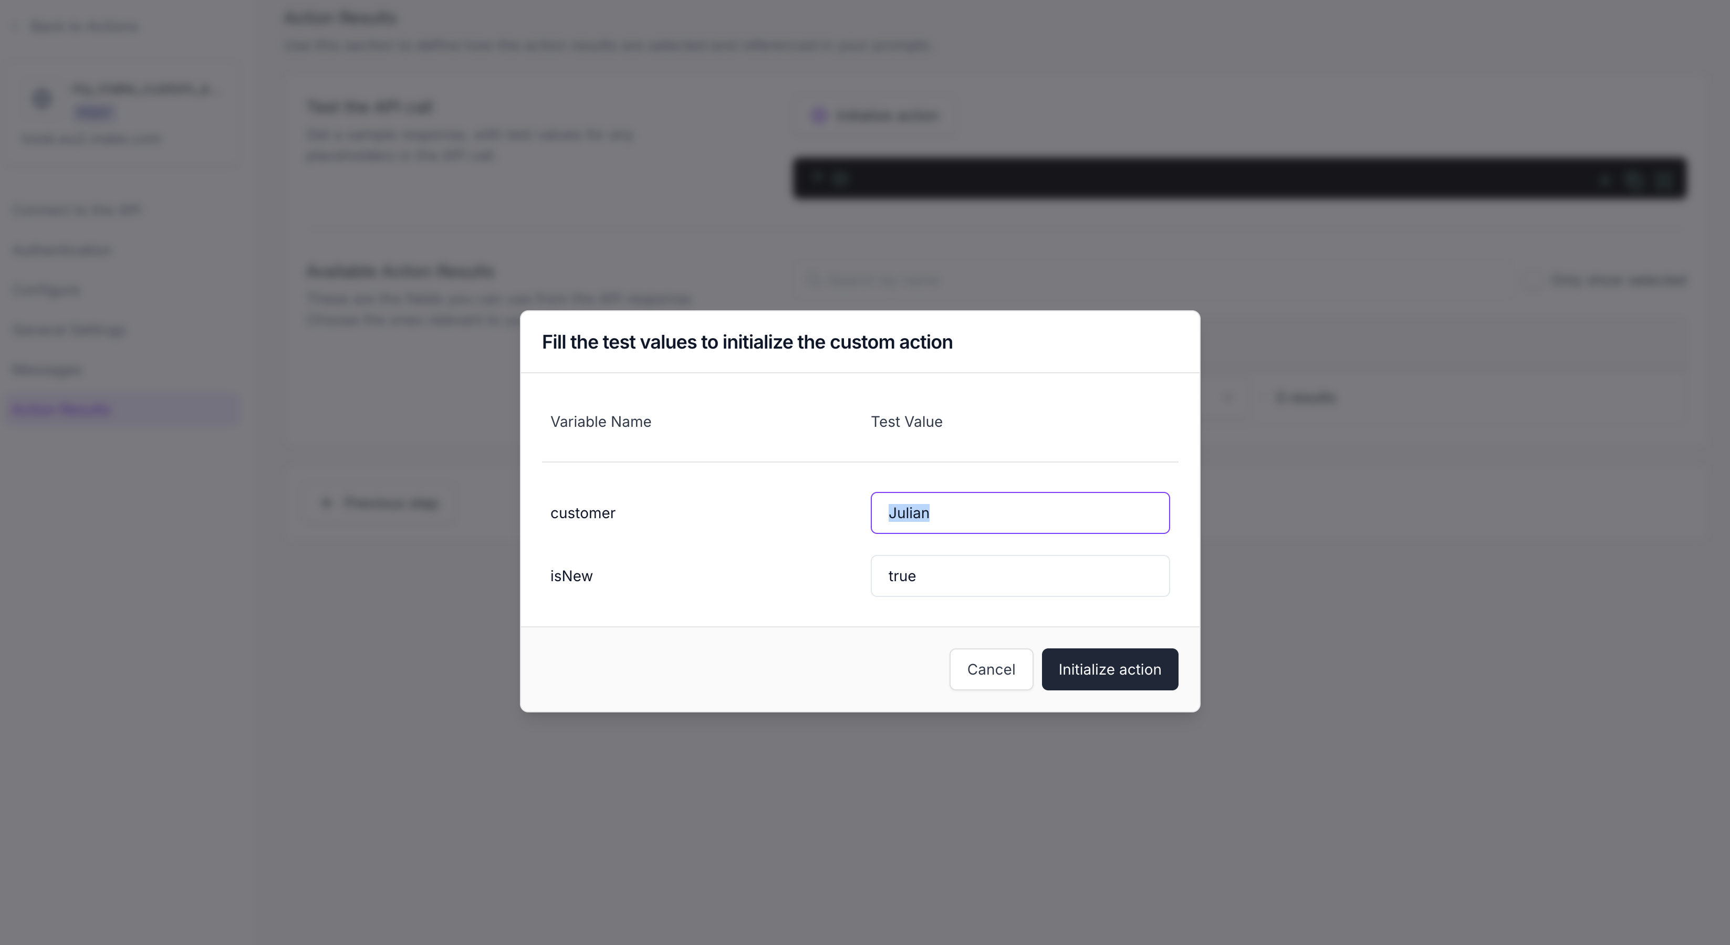
Task: Focus the isNew test value input
Action: [x=1019, y=576]
